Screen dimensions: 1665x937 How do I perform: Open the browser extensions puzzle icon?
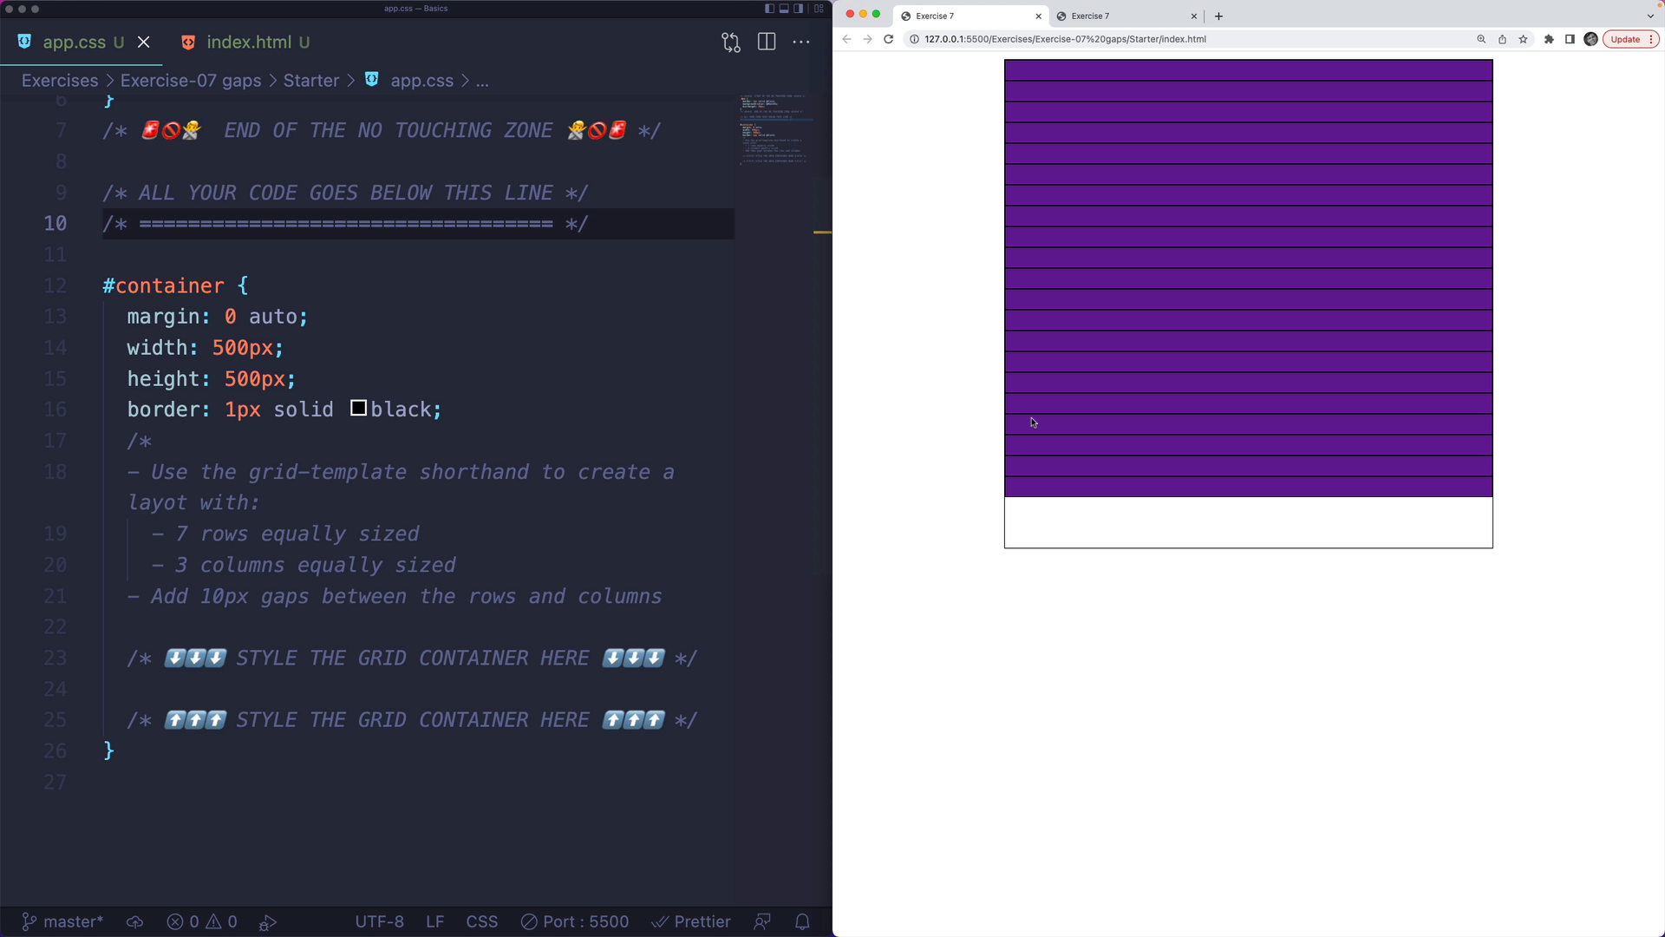[1549, 39]
